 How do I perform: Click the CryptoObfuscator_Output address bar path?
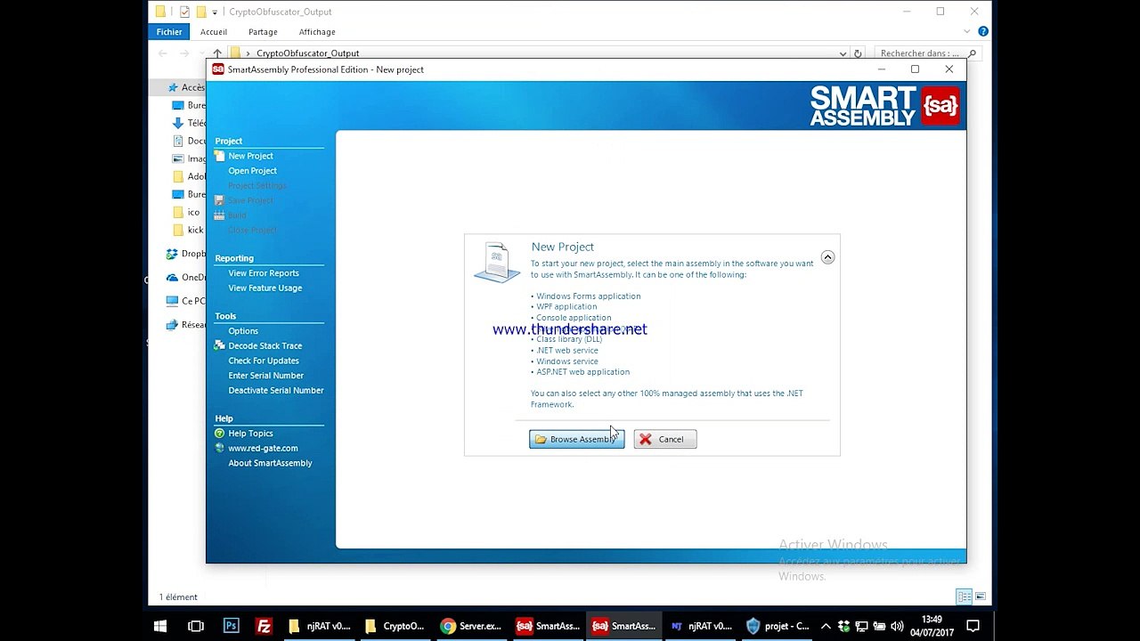tap(307, 53)
